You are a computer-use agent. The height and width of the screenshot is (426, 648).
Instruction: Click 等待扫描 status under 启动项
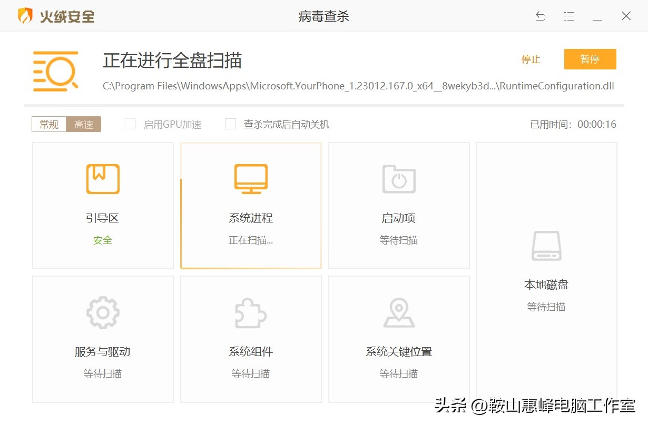tap(399, 240)
